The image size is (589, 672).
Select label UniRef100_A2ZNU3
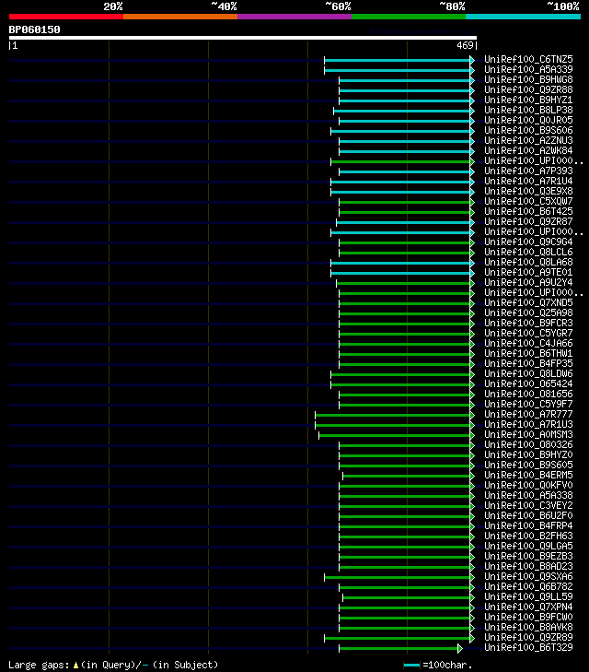click(528, 140)
